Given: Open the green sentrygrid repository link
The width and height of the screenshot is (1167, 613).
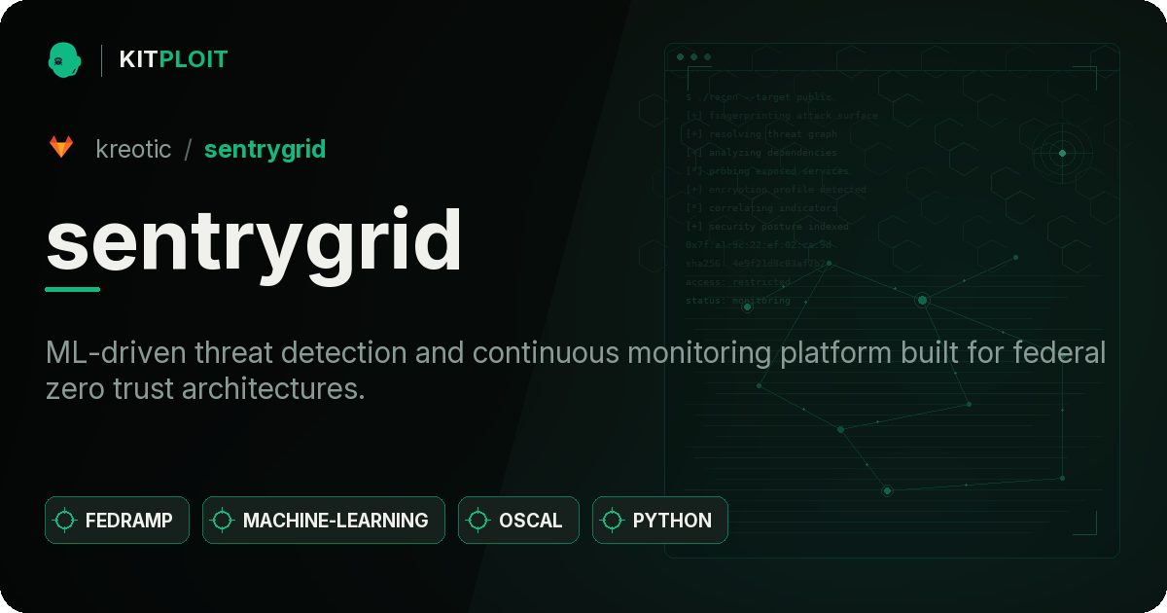Looking at the screenshot, I should tap(265, 150).
